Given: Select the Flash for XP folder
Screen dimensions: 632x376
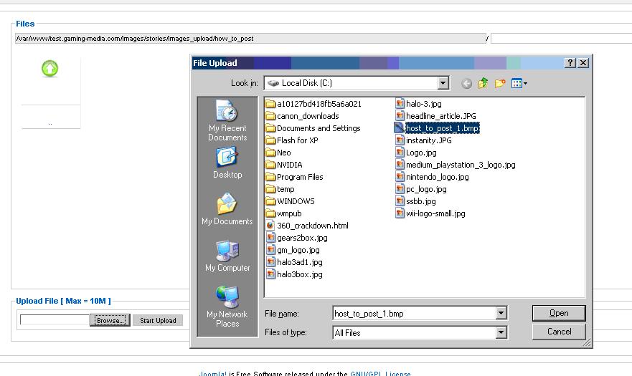Looking at the screenshot, I should [292, 140].
